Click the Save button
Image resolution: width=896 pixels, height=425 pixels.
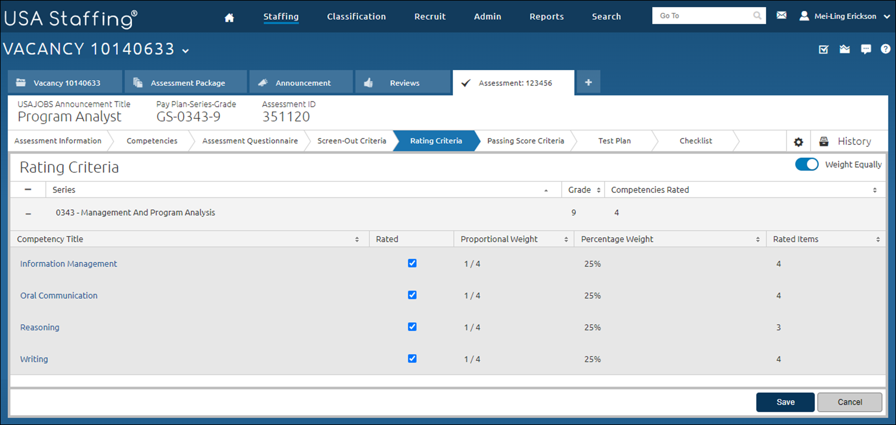[785, 402]
